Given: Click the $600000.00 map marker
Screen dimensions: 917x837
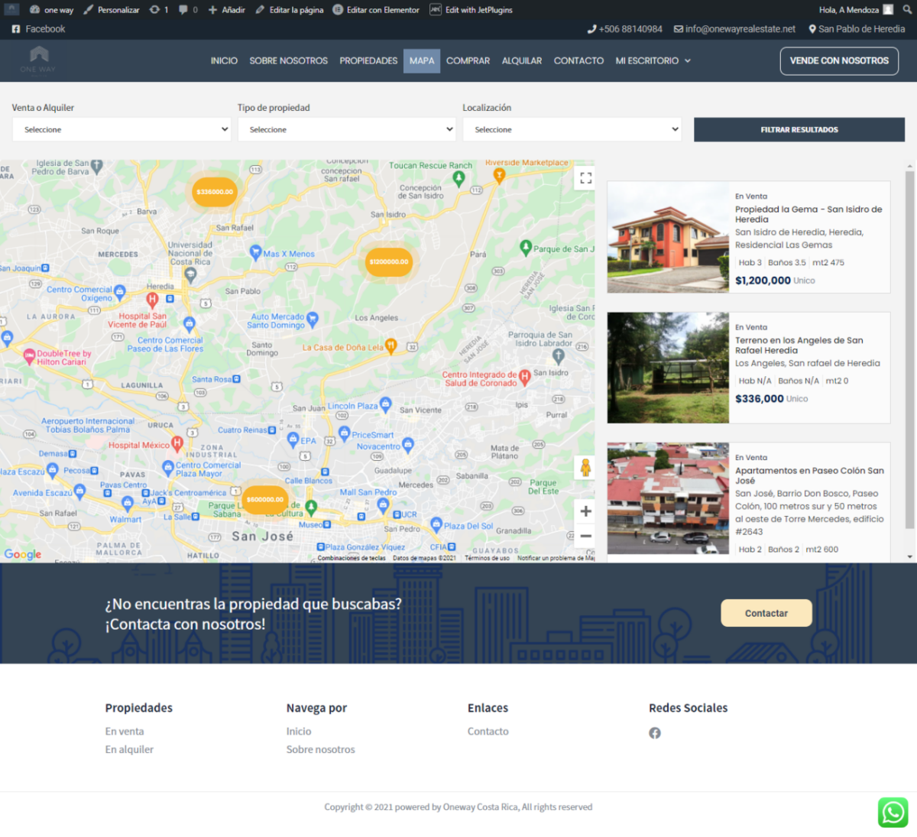Looking at the screenshot, I should (265, 499).
